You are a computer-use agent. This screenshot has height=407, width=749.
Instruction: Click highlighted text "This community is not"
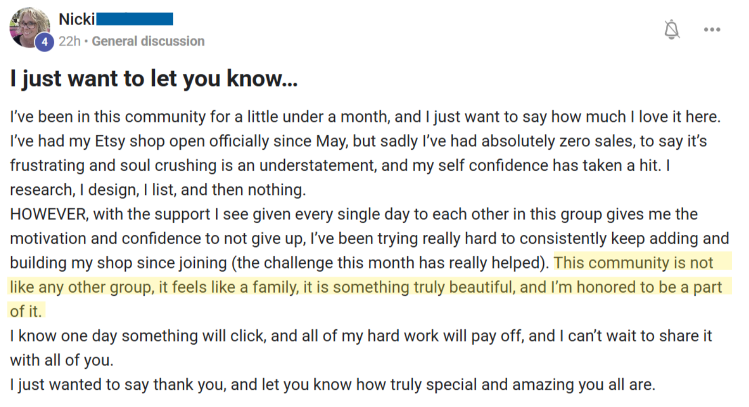point(634,263)
